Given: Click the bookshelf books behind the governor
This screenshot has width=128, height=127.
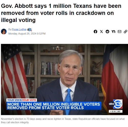Looking at the screenshot, I should (x=50, y=68).
